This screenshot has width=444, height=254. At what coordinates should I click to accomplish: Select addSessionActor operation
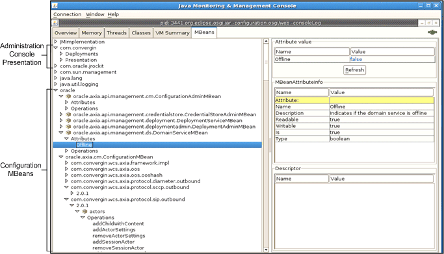tap(113, 242)
